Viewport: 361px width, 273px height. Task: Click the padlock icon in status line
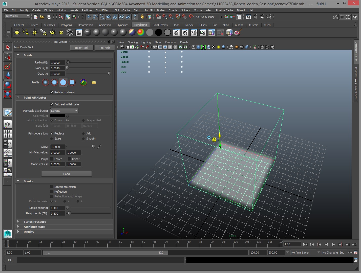142,17
